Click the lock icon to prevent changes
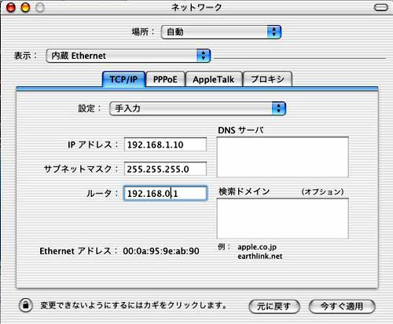 [x=26, y=305]
